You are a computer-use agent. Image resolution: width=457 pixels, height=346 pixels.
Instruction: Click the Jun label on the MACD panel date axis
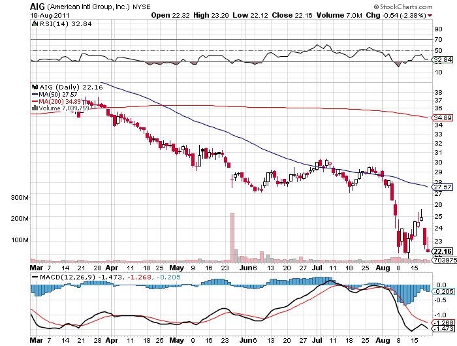click(246, 340)
